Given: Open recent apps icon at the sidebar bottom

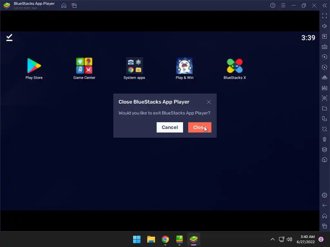Looking at the screenshot, I should click(x=325, y=226).
